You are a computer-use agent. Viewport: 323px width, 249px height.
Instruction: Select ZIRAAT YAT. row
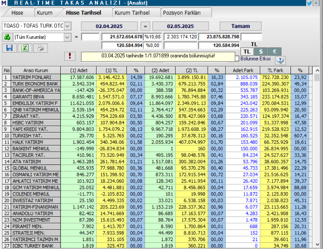coord(158,116)
